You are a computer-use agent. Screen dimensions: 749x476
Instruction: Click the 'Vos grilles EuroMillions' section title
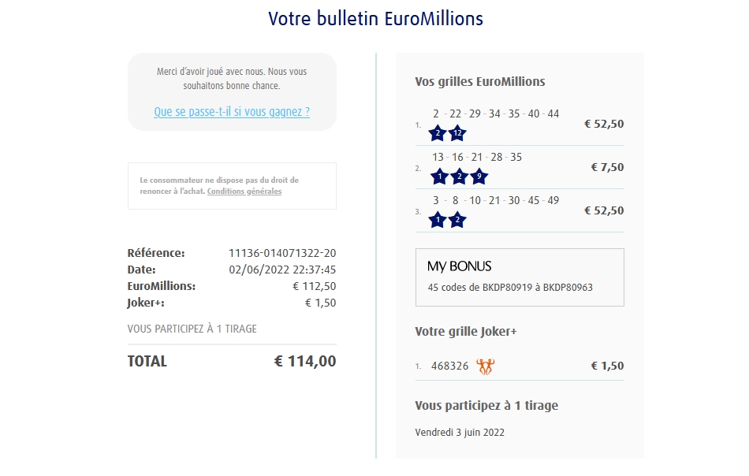tap(480, 82)
